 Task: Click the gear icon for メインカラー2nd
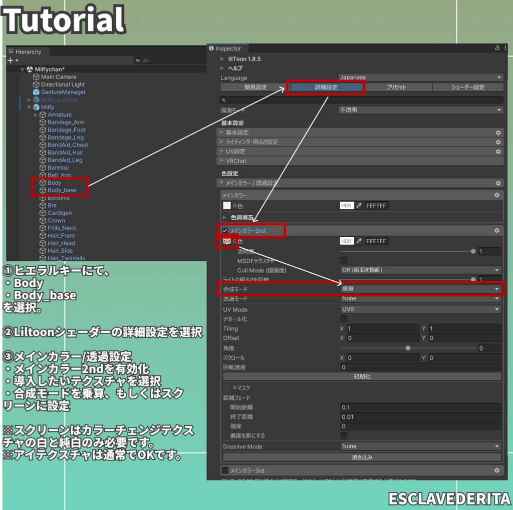tap(496, 231)
